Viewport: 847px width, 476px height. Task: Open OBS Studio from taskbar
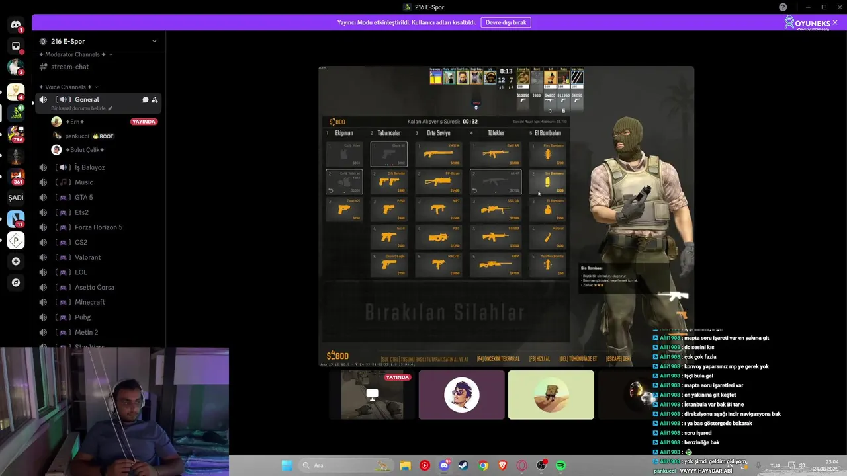(541, 465)
